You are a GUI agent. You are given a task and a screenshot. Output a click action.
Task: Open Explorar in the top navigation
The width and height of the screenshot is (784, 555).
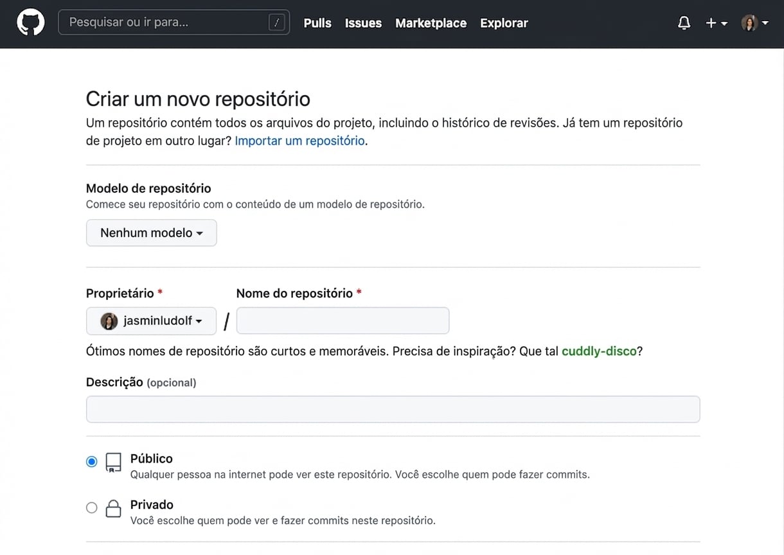coord(504,23)
